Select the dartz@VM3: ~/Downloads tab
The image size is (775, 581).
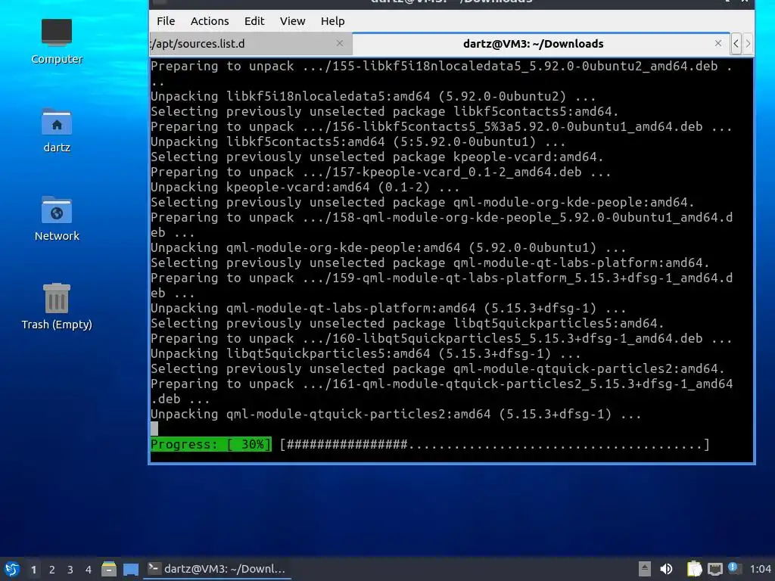click(540, 43)
